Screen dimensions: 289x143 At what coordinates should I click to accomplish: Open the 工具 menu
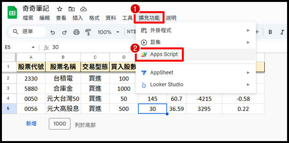click(128, 18)
